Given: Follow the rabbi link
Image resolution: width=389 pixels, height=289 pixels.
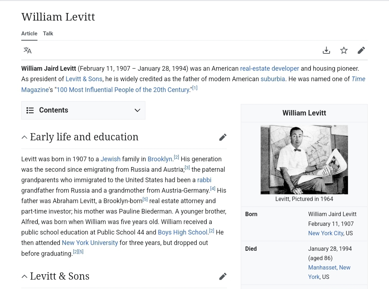Looking at the screenshot, I should [204, 180].
